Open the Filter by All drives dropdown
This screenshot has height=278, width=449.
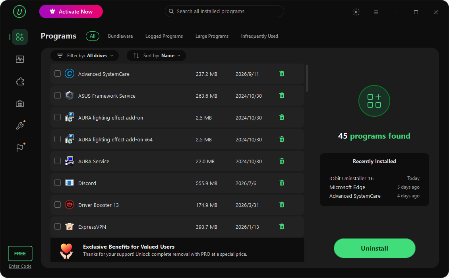pos(85,56)
